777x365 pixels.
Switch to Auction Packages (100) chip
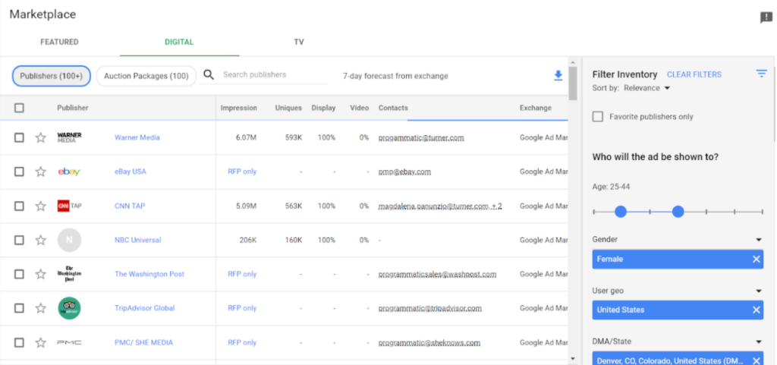tap(146, 77)
